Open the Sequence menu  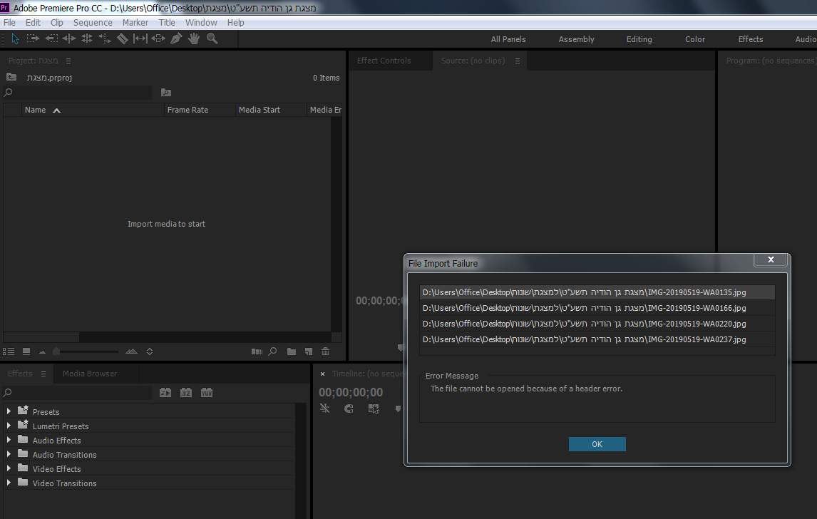[x=93, y=22]
